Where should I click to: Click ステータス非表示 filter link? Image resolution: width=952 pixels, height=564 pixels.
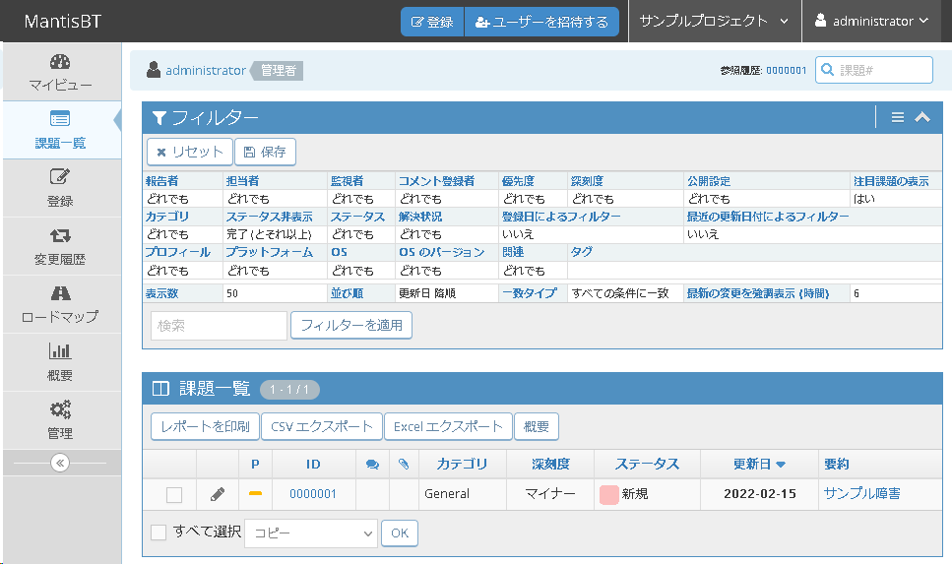[269, 217]
